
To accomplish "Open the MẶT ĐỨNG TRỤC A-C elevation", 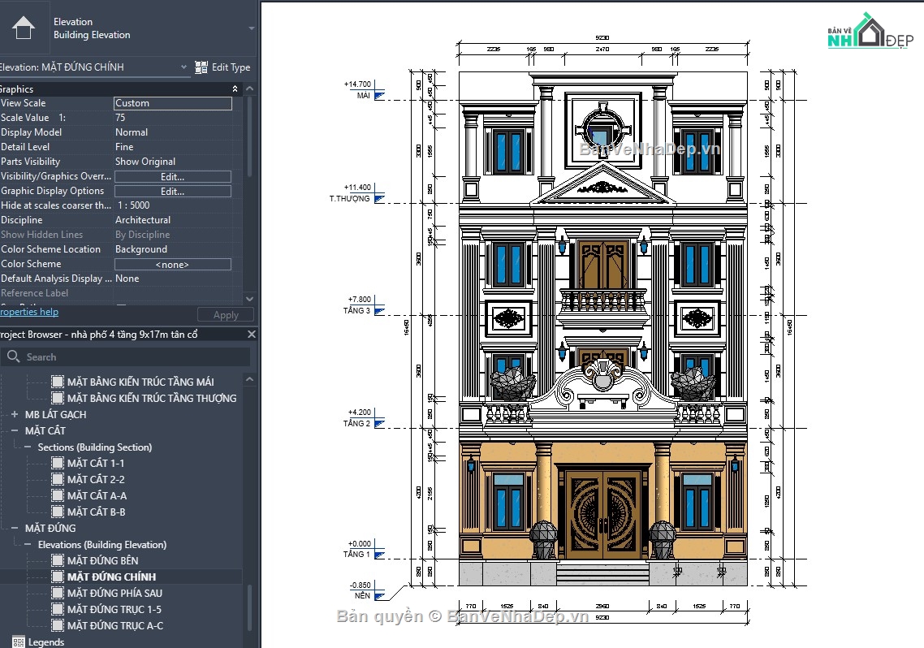I will (x=115, y=625).
